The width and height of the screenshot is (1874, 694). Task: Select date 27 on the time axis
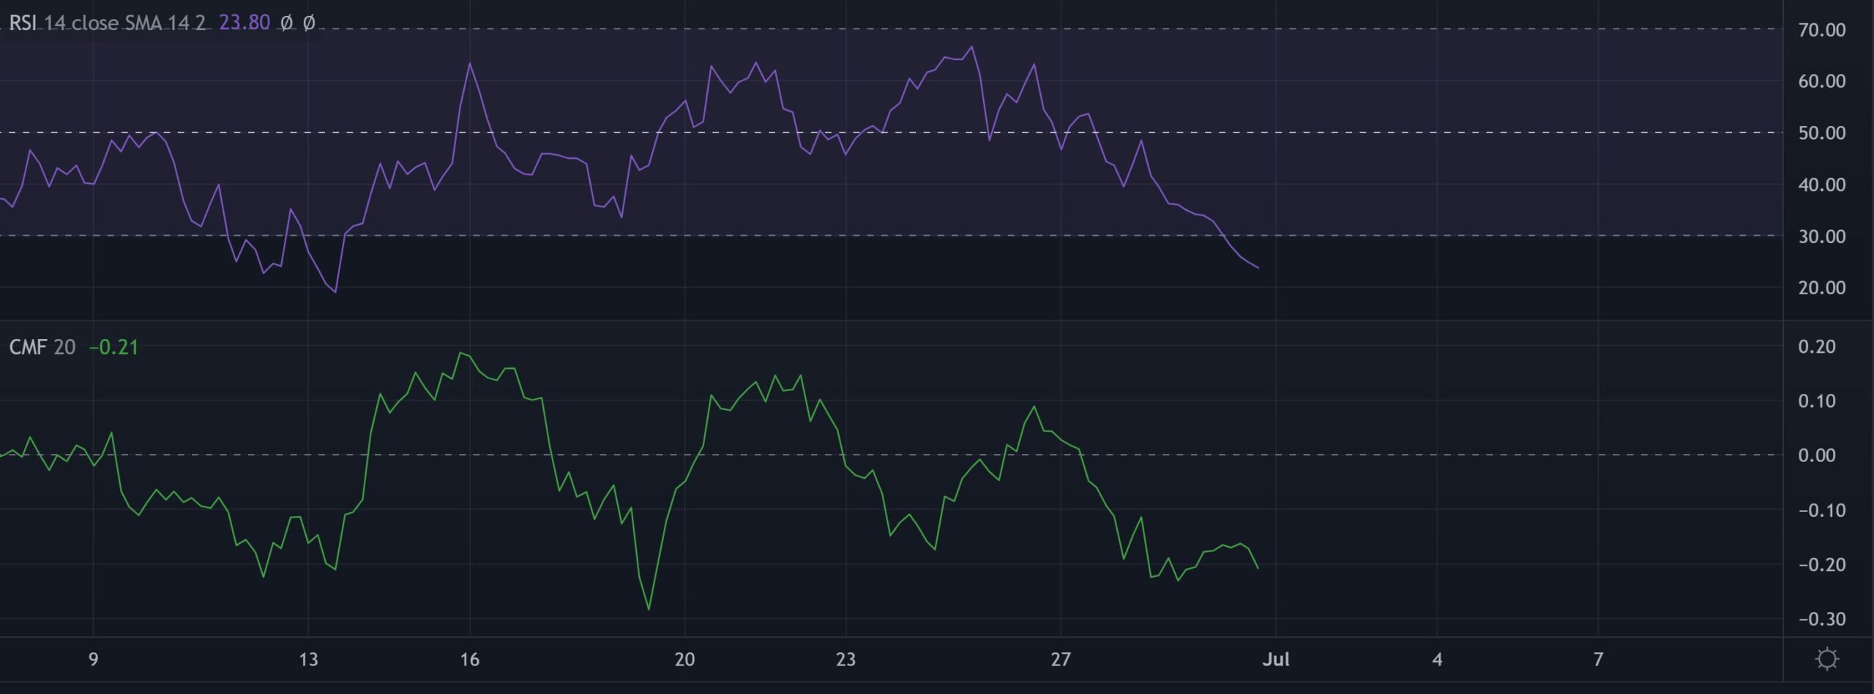pyautogui.click(x=1061, y=660)
